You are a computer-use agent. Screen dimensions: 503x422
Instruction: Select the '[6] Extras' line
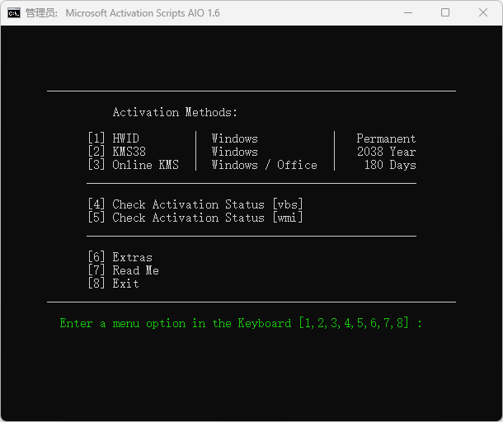[x=120, y=257]
